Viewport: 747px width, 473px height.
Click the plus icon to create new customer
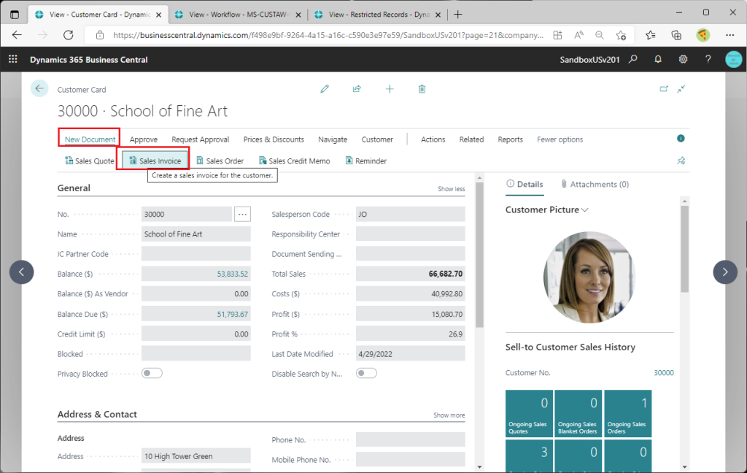390,89
